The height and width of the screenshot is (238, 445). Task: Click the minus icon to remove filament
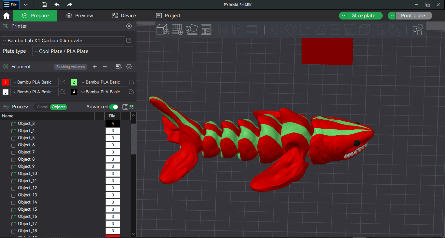tap(105, 67)
